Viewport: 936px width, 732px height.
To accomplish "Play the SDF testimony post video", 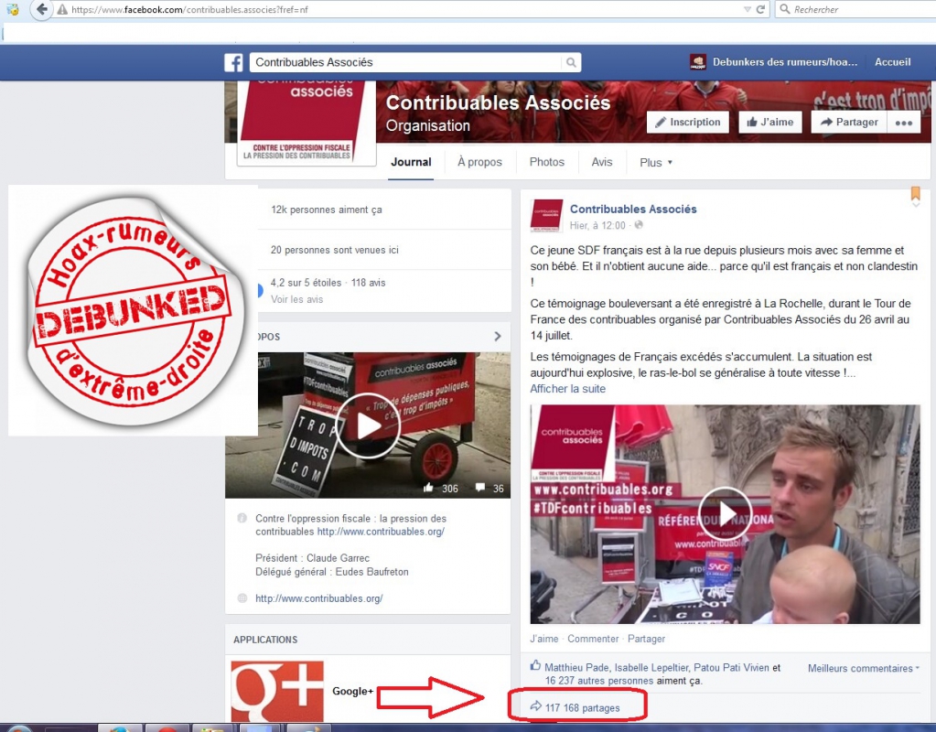I will coord(726,513).
